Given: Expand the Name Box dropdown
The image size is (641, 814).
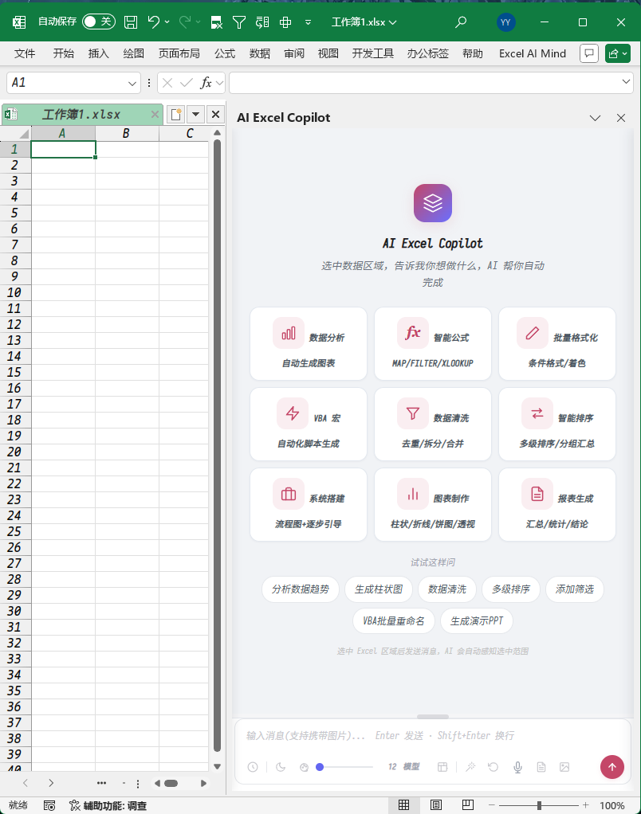Looking at the screenshot, I should 132,83.
